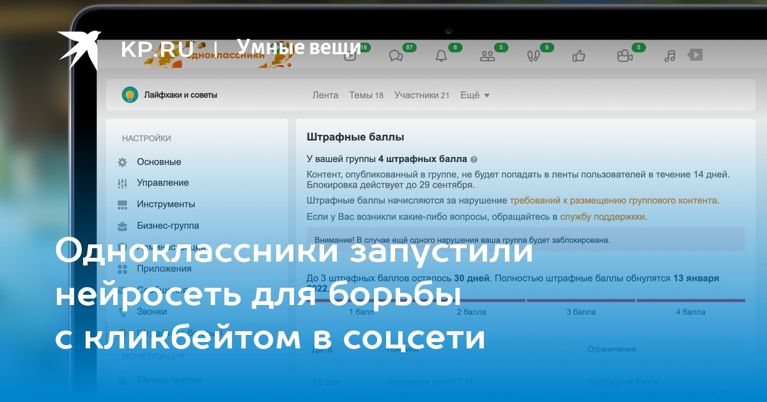Switch to the Лента tab

[x=325, y=95]
